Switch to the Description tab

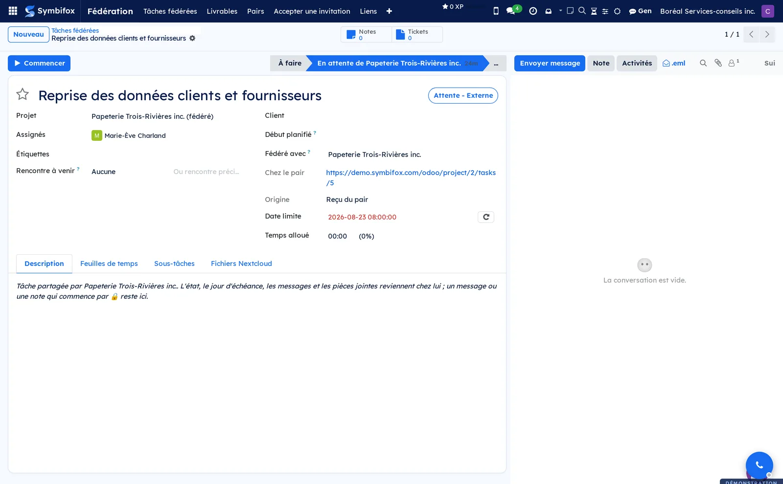[x=44, y=264]
